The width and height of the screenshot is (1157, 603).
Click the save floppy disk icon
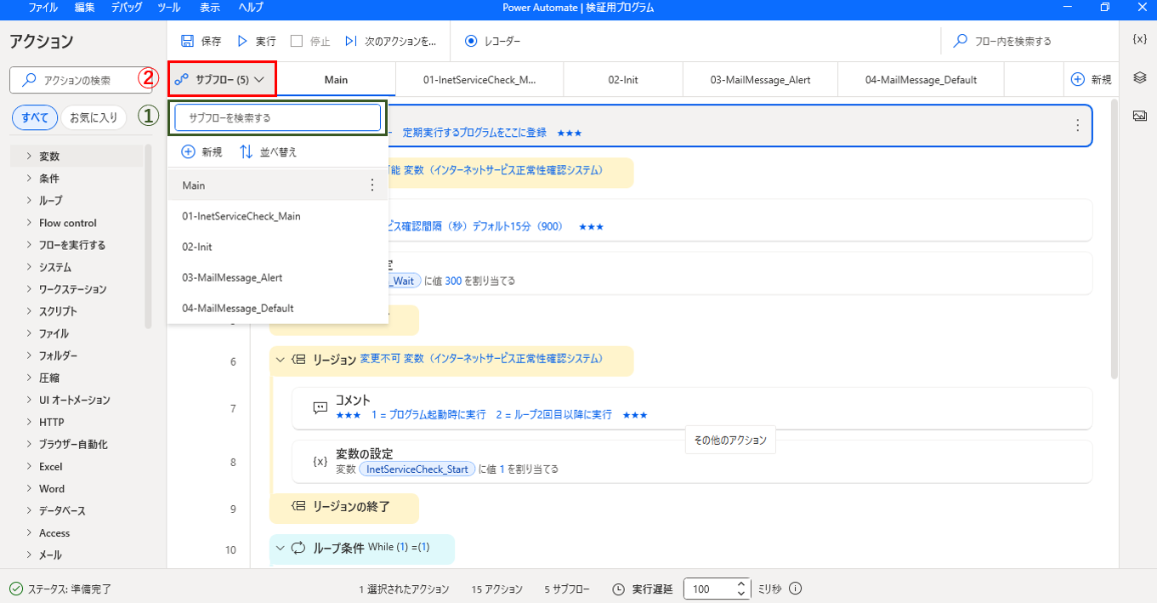coord(187,41)
